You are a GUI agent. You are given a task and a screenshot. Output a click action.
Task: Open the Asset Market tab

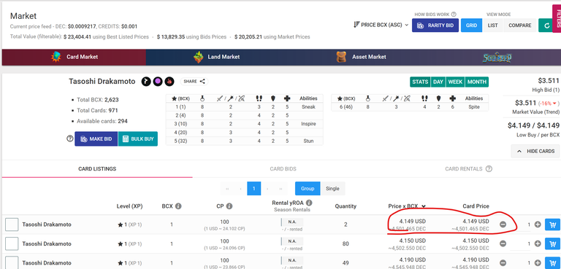(362, 57)
